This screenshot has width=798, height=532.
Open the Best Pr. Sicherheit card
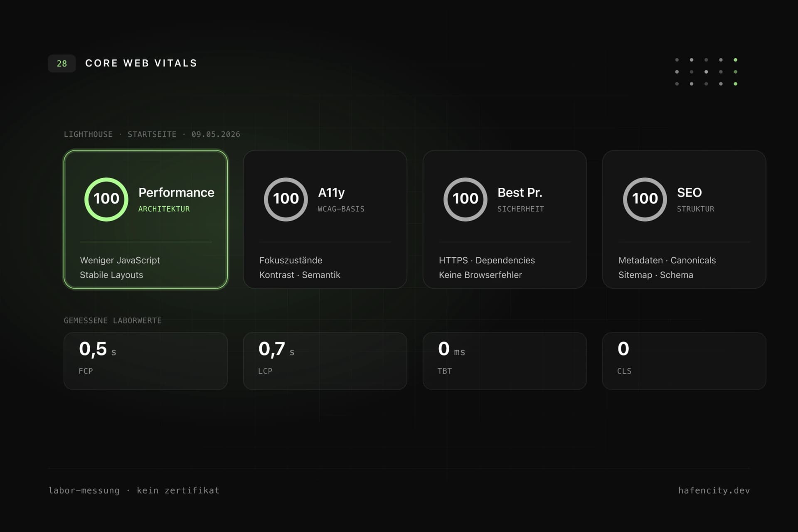tap(505, 219)
